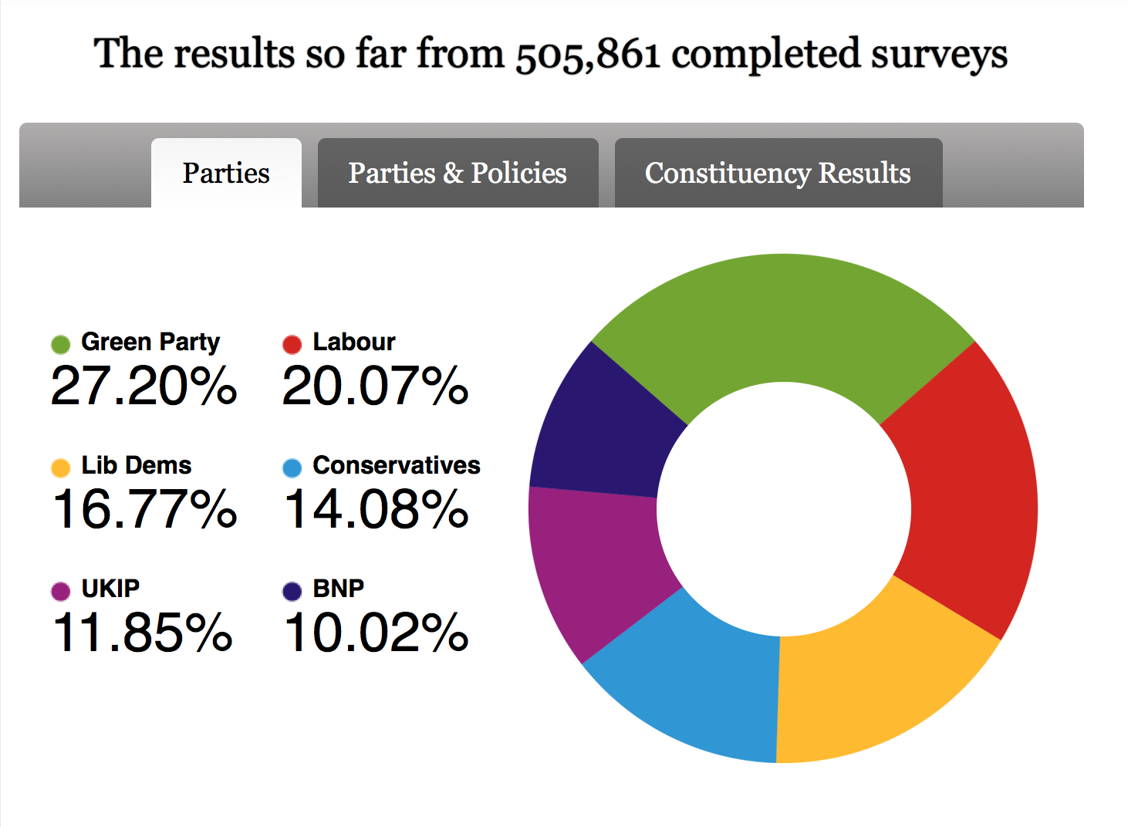Switch to the Parties tab
The image size is (1128, 827).
pos(226,174)
